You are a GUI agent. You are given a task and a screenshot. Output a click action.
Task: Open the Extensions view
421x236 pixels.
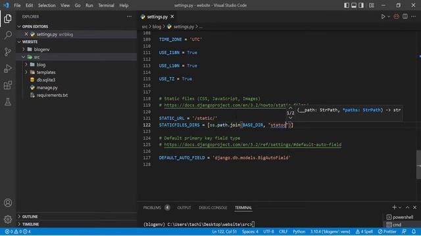point(8,85)
